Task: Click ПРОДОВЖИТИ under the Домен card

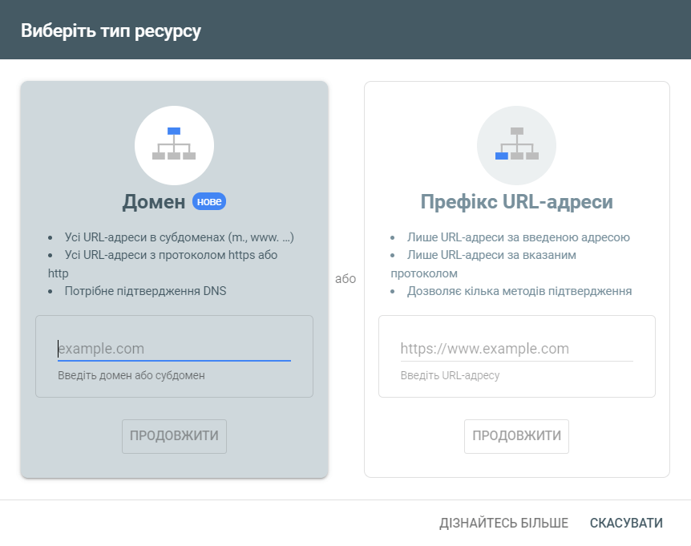Action: pos(174,436)
